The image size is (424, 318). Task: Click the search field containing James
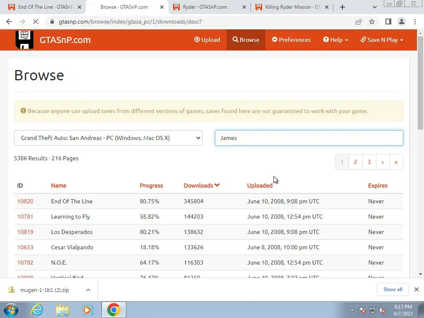pyautogui.click(x=309, y=138)
